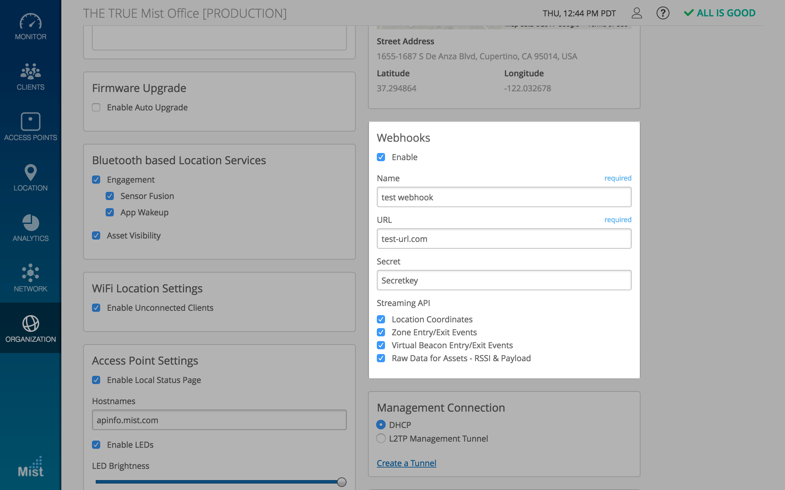The height and width of the screenshot is (490, 785).
Task: Toggle Zone Entry/Exit Events checkbox
Action: 381,332
